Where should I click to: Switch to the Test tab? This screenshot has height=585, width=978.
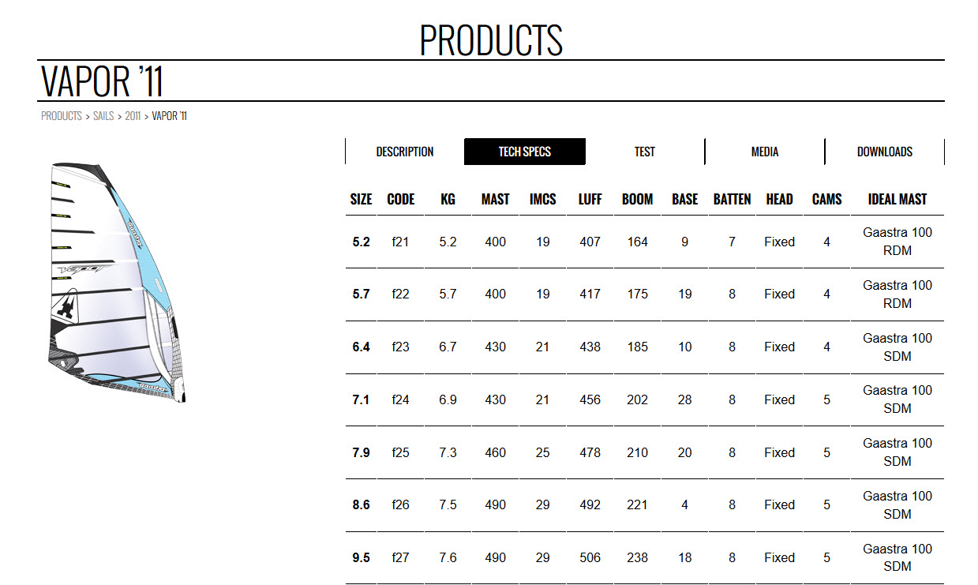(645, 152)
